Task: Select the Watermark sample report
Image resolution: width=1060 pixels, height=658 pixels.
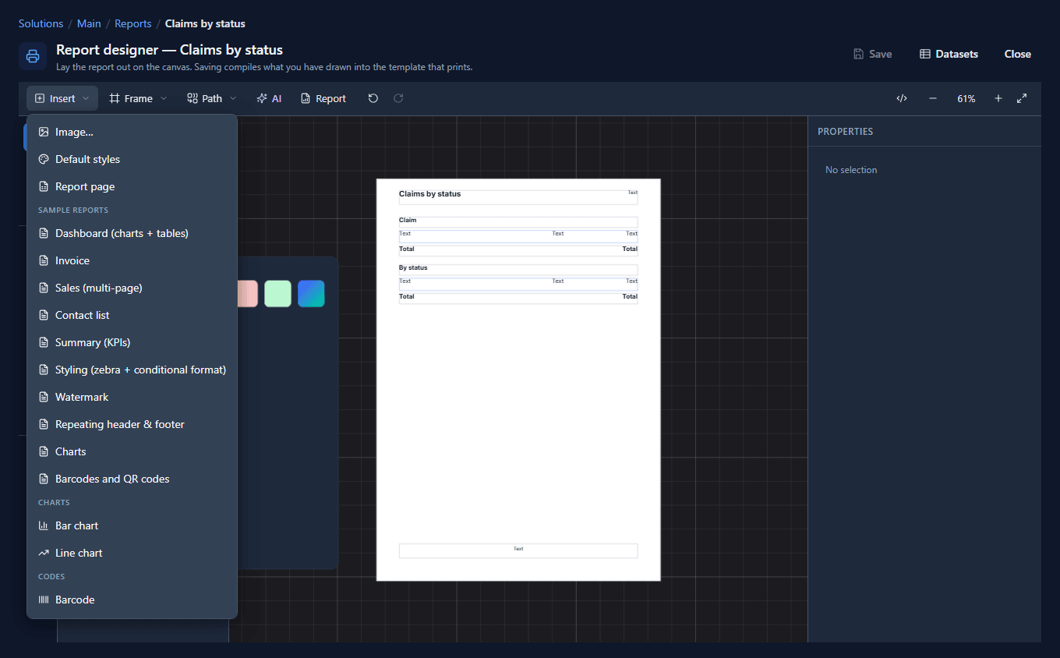Action: click(132, 398)
